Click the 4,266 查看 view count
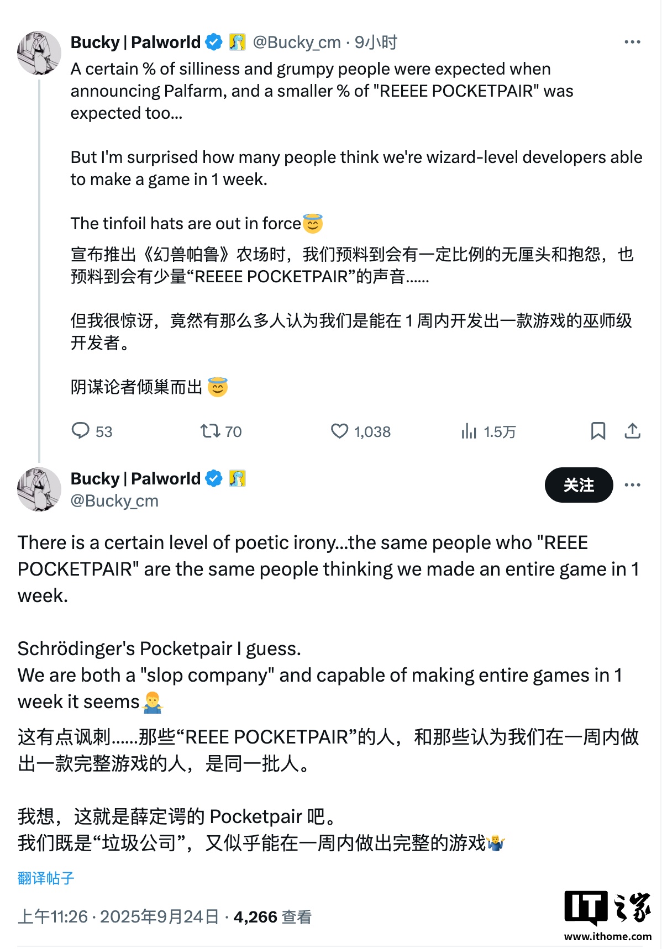 (x=272, y=917)
